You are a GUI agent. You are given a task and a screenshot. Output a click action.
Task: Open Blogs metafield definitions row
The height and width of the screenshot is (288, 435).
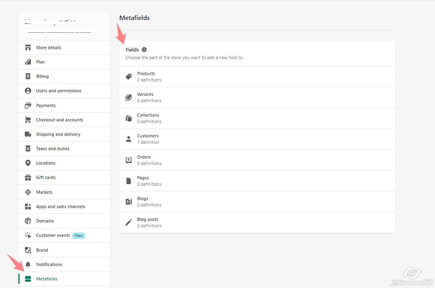[257, 202]
